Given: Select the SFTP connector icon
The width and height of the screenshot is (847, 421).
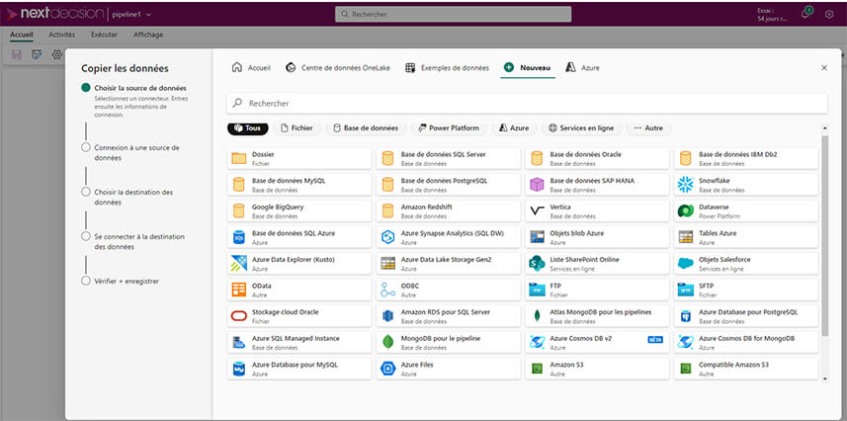Looking at the screenshot, I should [x=686, y=290].
